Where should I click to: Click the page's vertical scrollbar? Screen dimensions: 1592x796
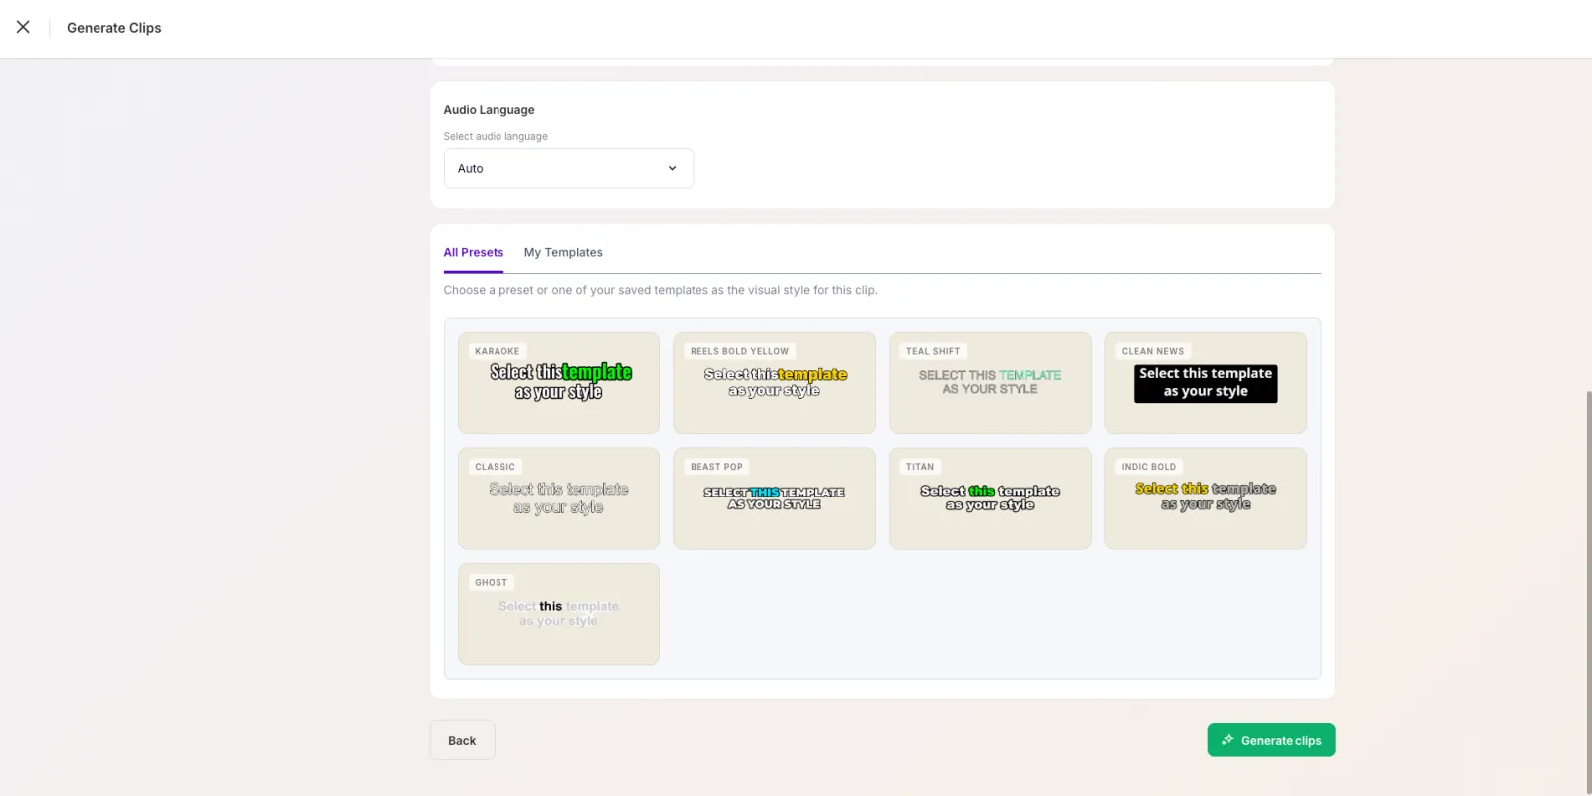pos(1588,592)
